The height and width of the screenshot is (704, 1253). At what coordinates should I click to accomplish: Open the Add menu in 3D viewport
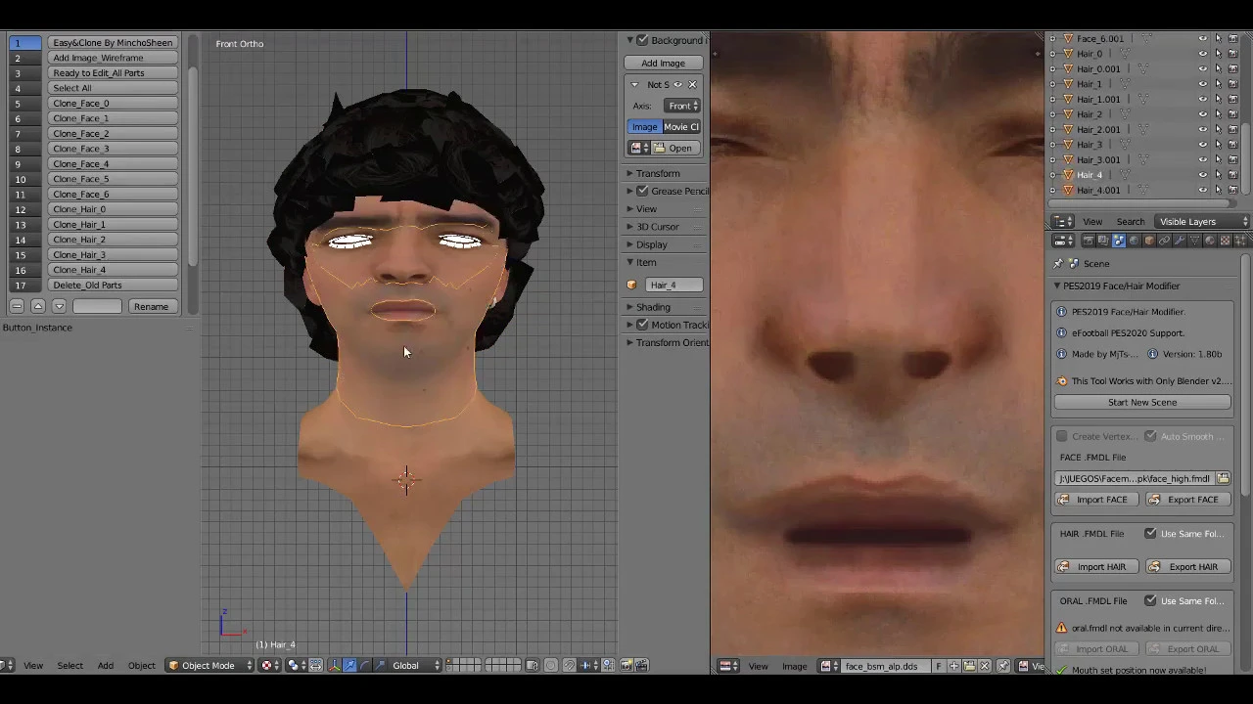pos(105,666)
